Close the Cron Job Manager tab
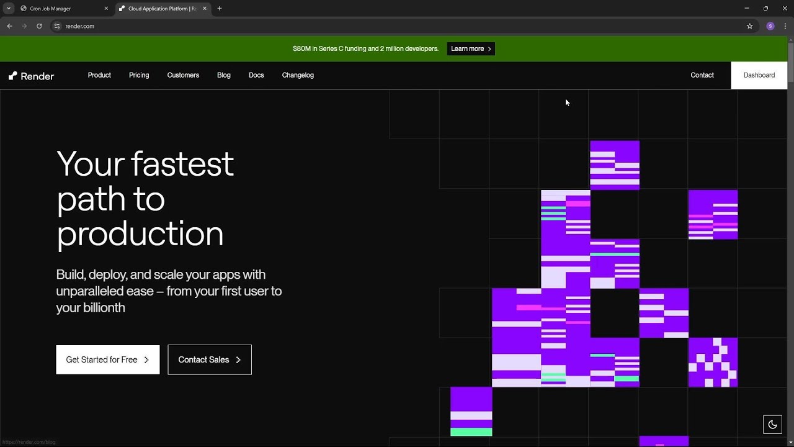The width and height of the screenshot is (794, 447). (106, 9)
